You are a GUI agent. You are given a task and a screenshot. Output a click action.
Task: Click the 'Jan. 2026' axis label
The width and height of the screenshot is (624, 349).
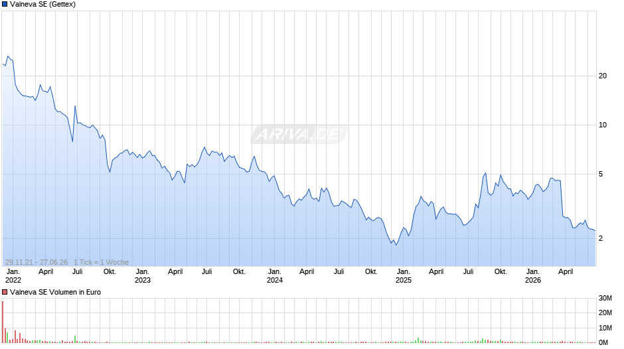point(533,276)
